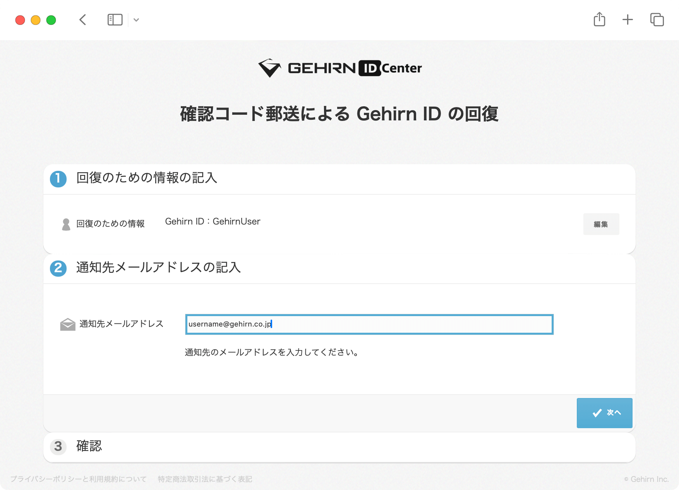
Task: Click the Share icon in toolbar
Action: coord(599,19)
